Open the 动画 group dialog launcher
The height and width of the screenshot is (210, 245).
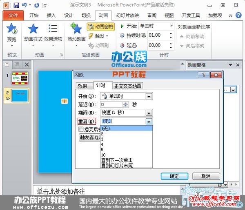click(x=61, y=55)
